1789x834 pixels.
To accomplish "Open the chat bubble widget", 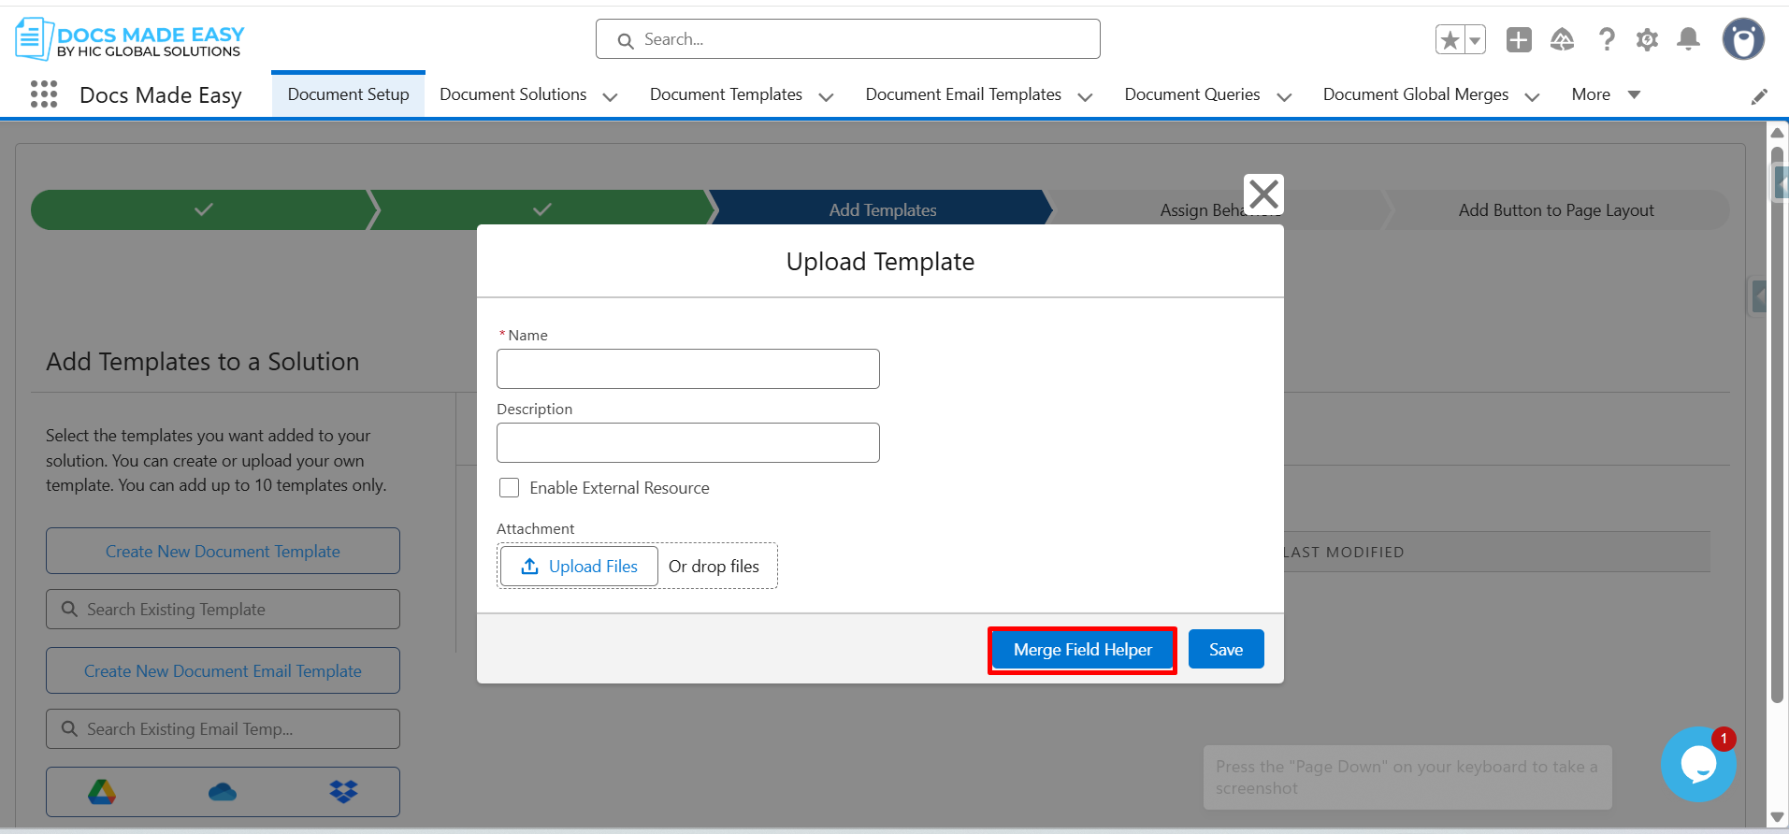I will coord(1697,765).
